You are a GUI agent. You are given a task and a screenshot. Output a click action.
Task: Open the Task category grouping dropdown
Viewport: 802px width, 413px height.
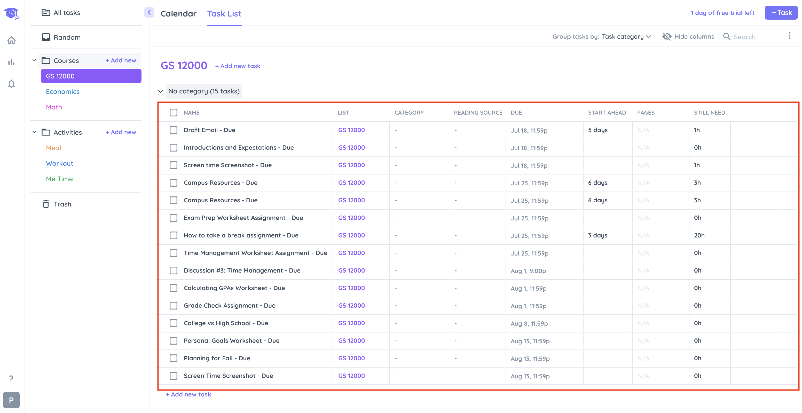pyautogui.click(x=626, y=36)
